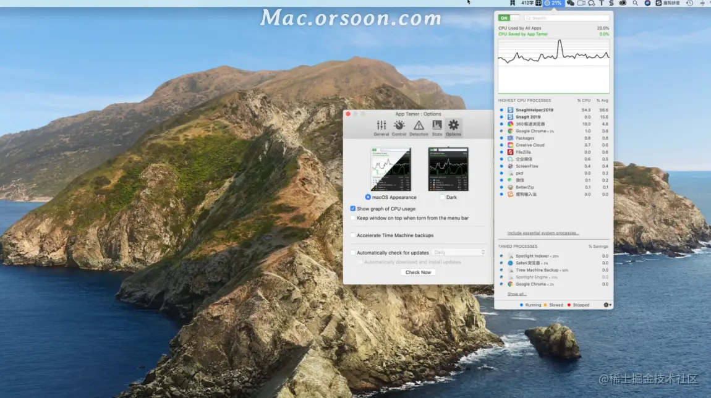Viewport: 711px width, 398px height.
Task: Open the Daily update frequency dropdown
Action: 459,253
